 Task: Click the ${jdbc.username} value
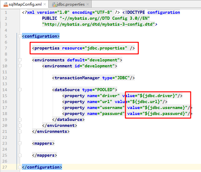[x=165, y=108]
